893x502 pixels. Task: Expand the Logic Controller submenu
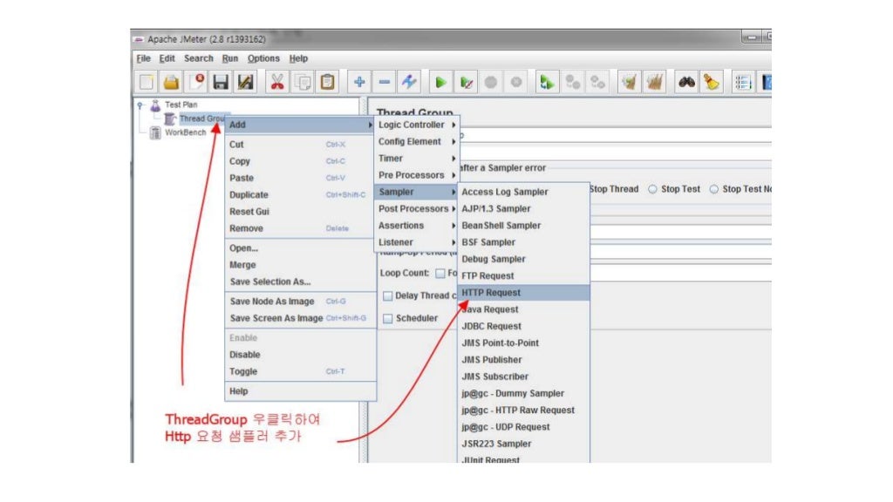pyautogui.click(x=417, y=125)
